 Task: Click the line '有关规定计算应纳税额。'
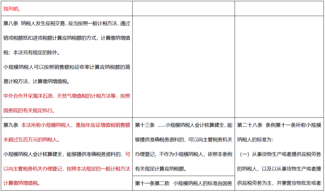tap(161, 169)
